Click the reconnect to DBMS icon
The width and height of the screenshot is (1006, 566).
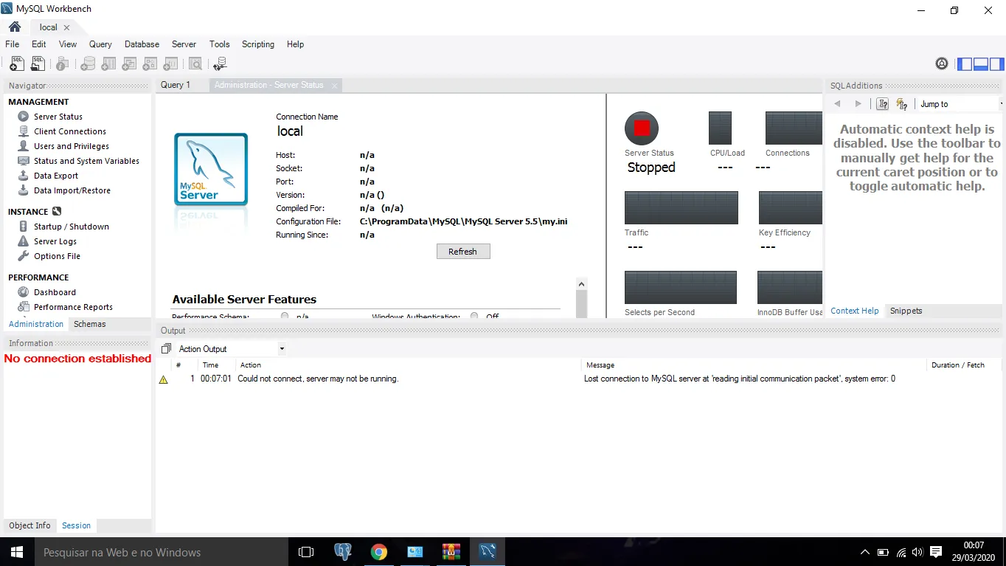click(219, 64)
